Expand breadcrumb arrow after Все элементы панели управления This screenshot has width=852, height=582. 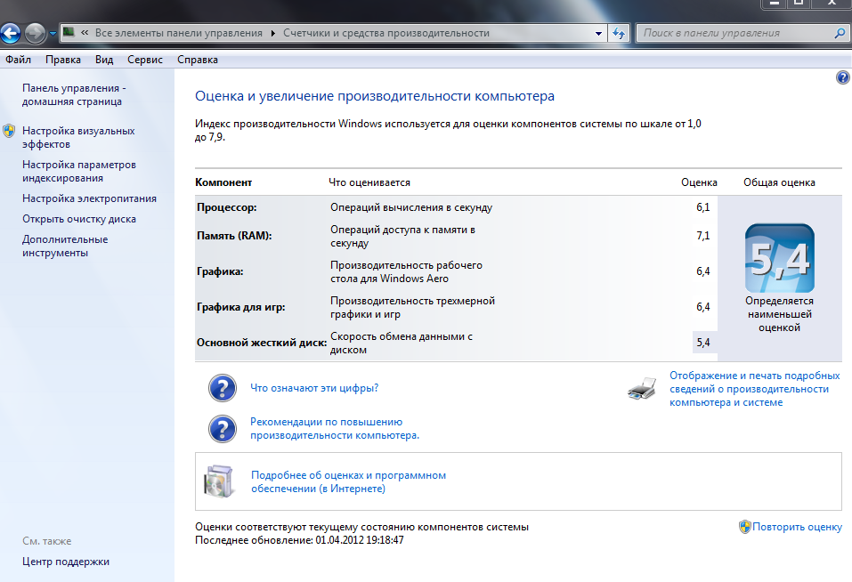(272, 33)
